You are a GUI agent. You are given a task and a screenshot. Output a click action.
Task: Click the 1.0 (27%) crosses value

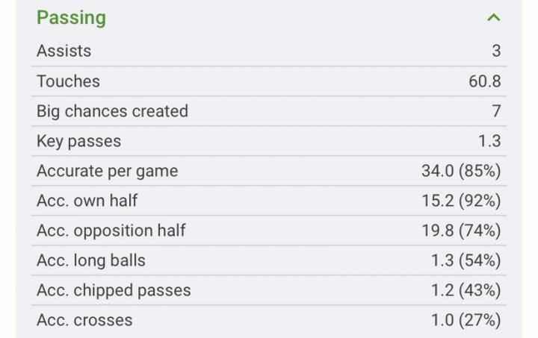(x=465, y=320)
